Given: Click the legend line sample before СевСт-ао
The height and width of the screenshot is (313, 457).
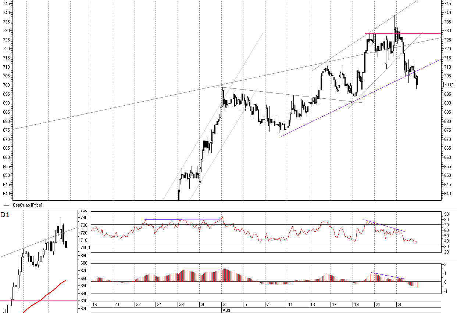Looking at the screenshot, I should [6, 205].
